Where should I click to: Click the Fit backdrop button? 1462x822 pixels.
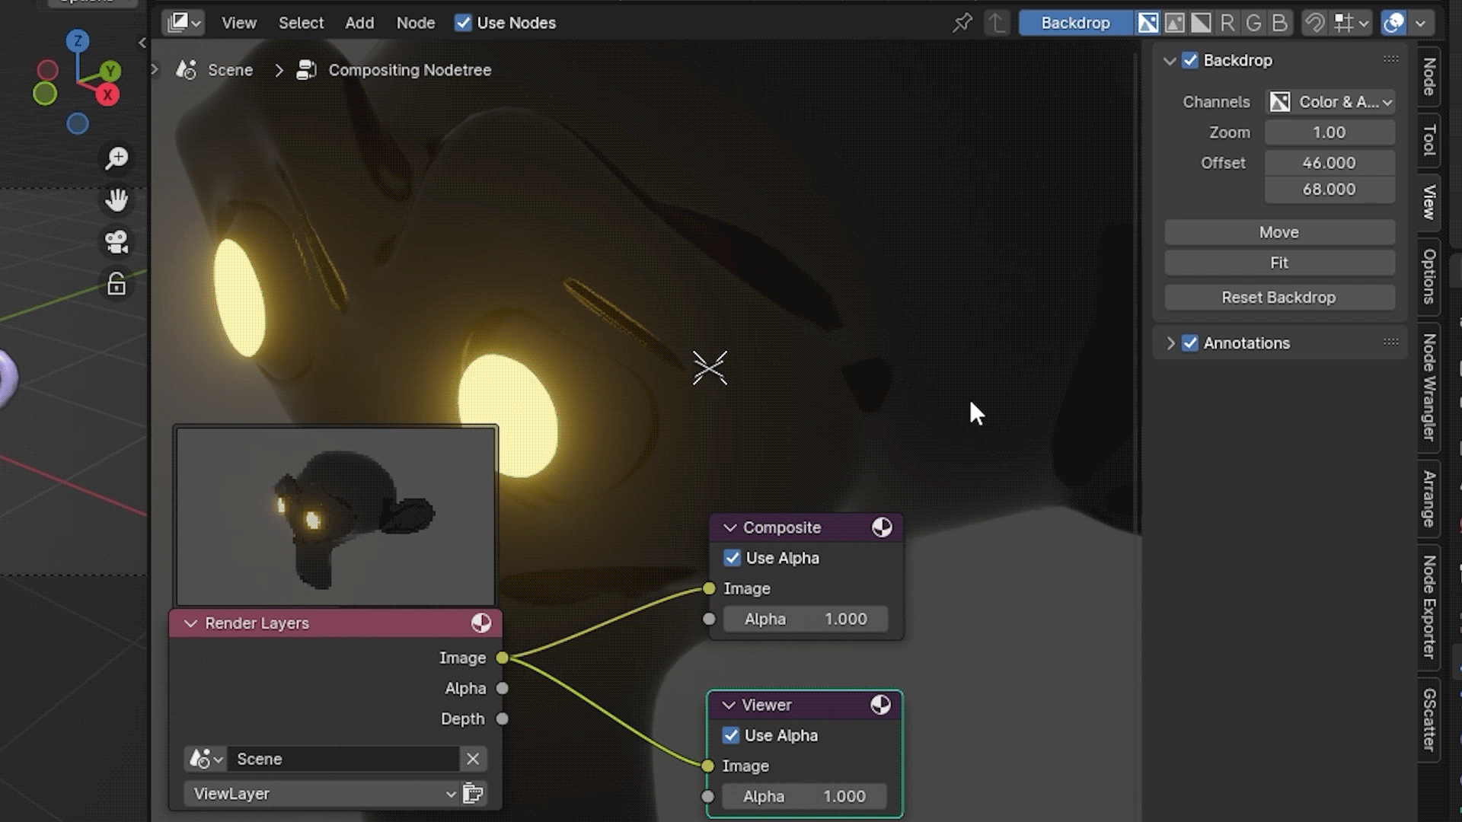tap(1279, 263)
